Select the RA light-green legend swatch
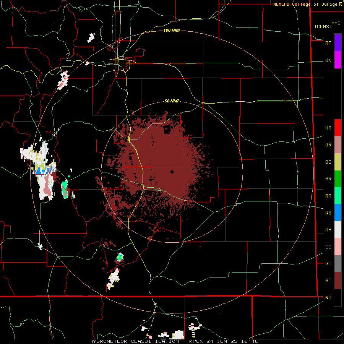Viewport: 344px width, 344px height. tap(338, 196)
